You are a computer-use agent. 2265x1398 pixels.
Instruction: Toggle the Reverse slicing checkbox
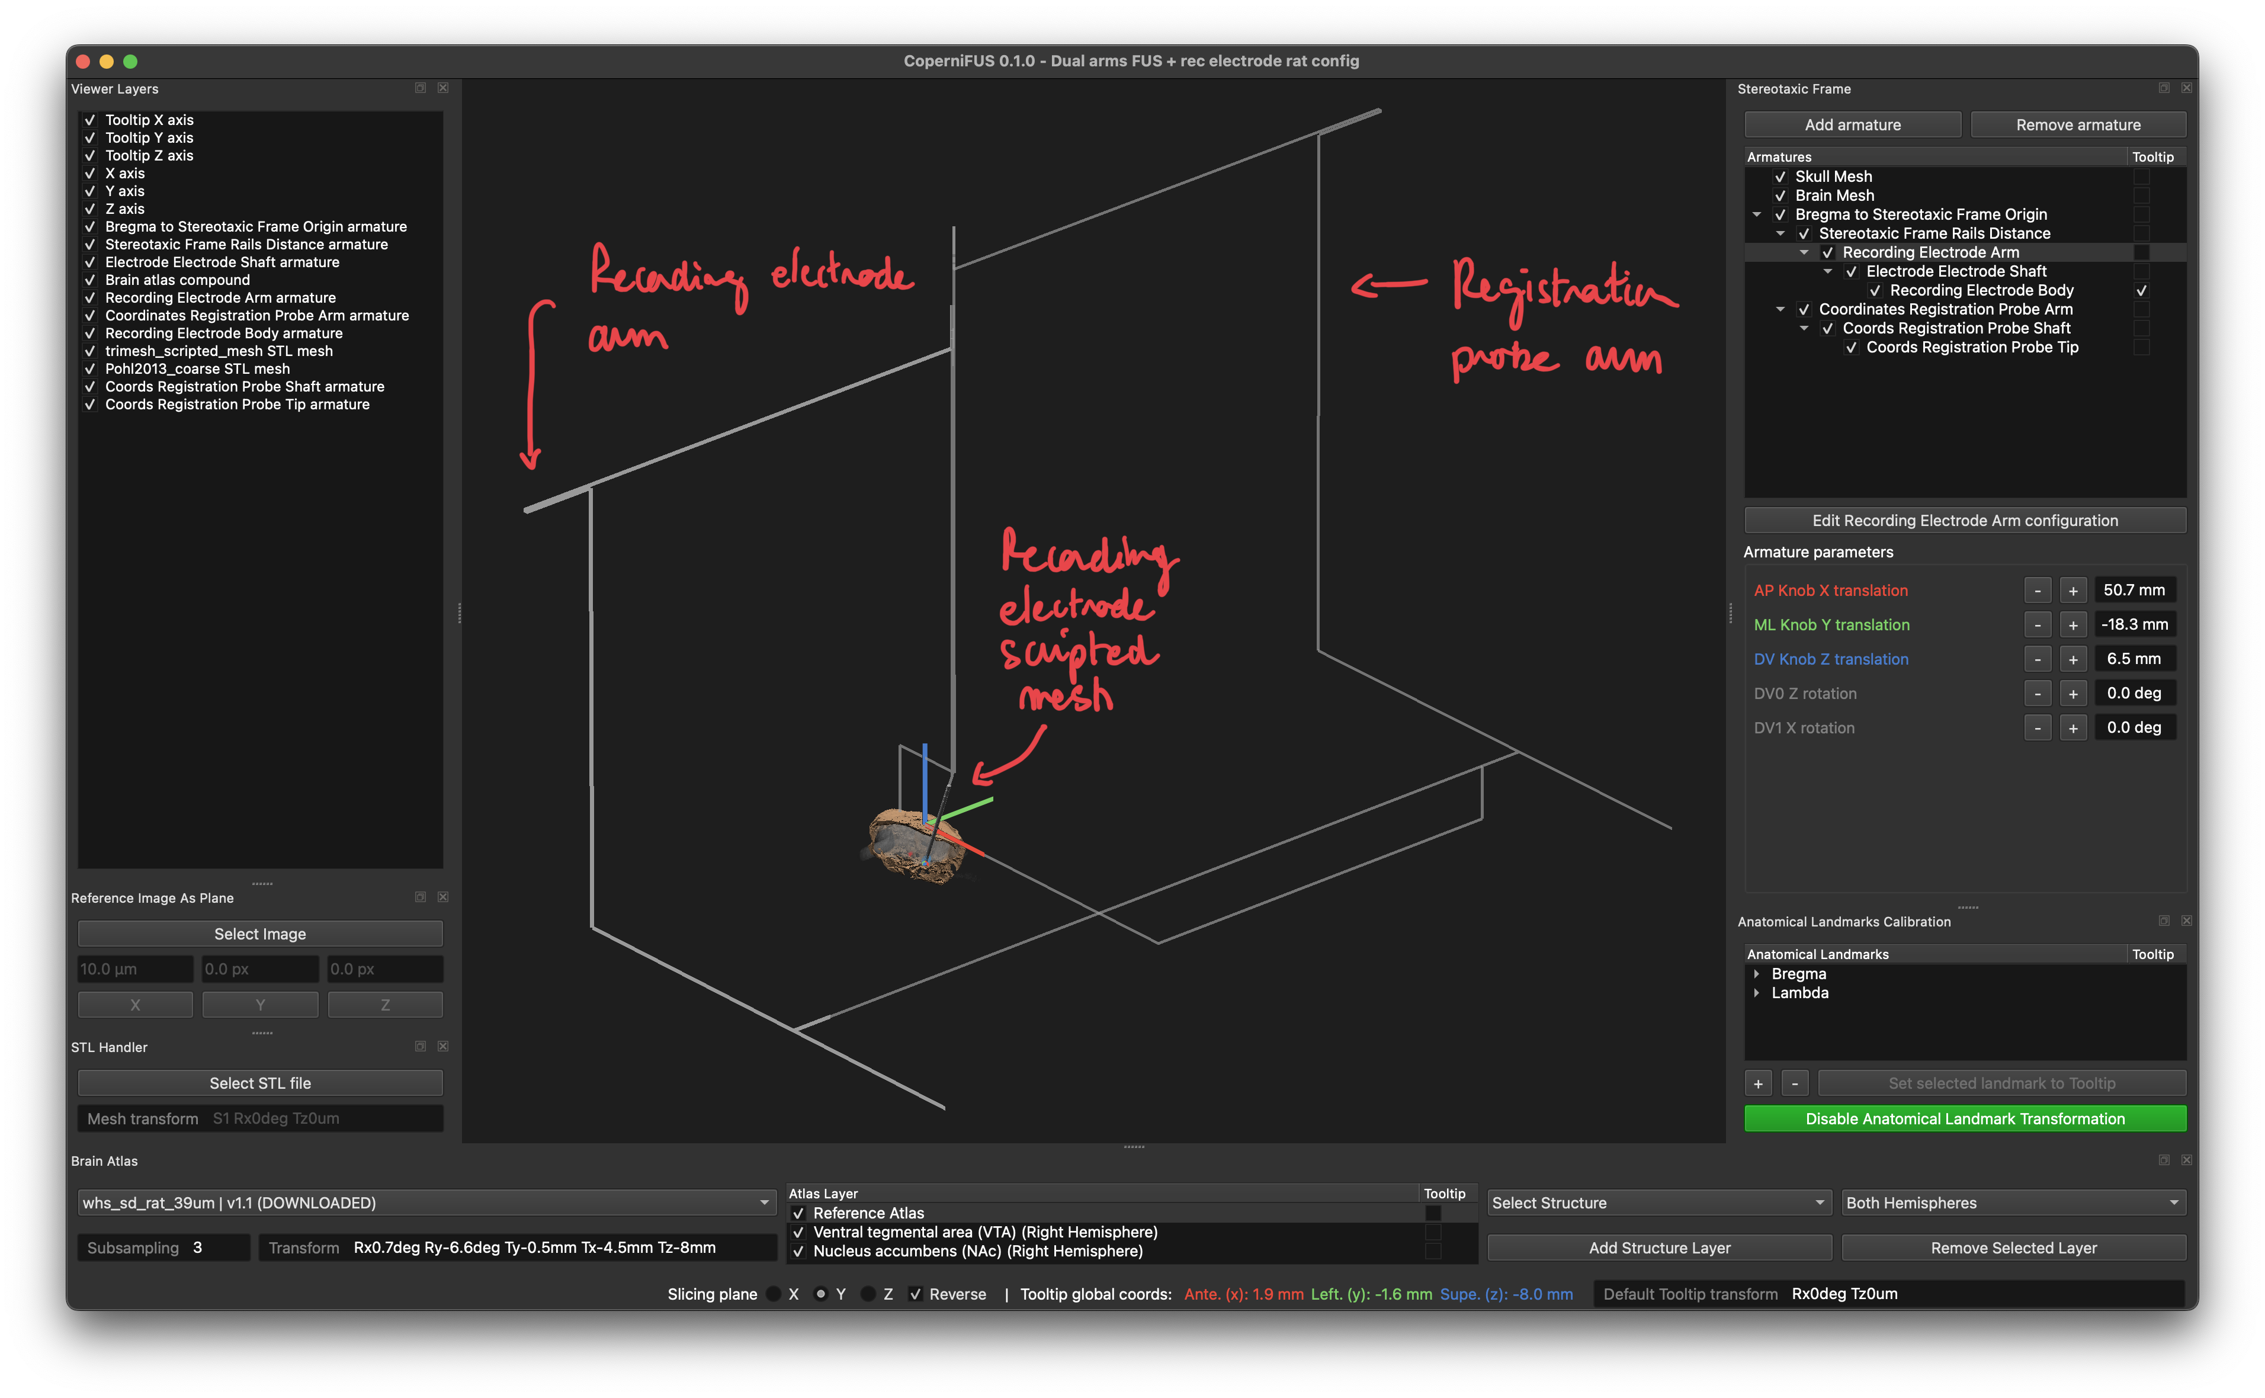915,1294
